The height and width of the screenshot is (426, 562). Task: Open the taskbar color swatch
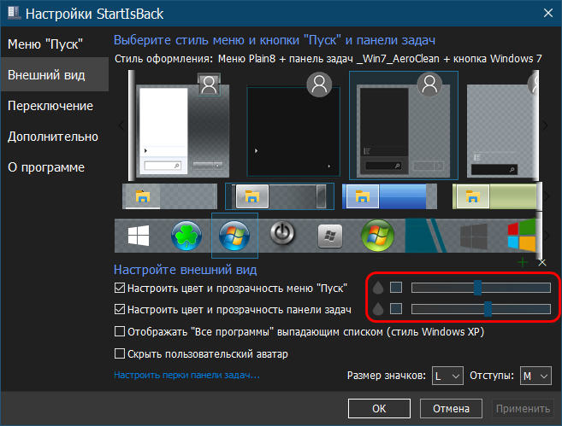click(x=396, y=309)
